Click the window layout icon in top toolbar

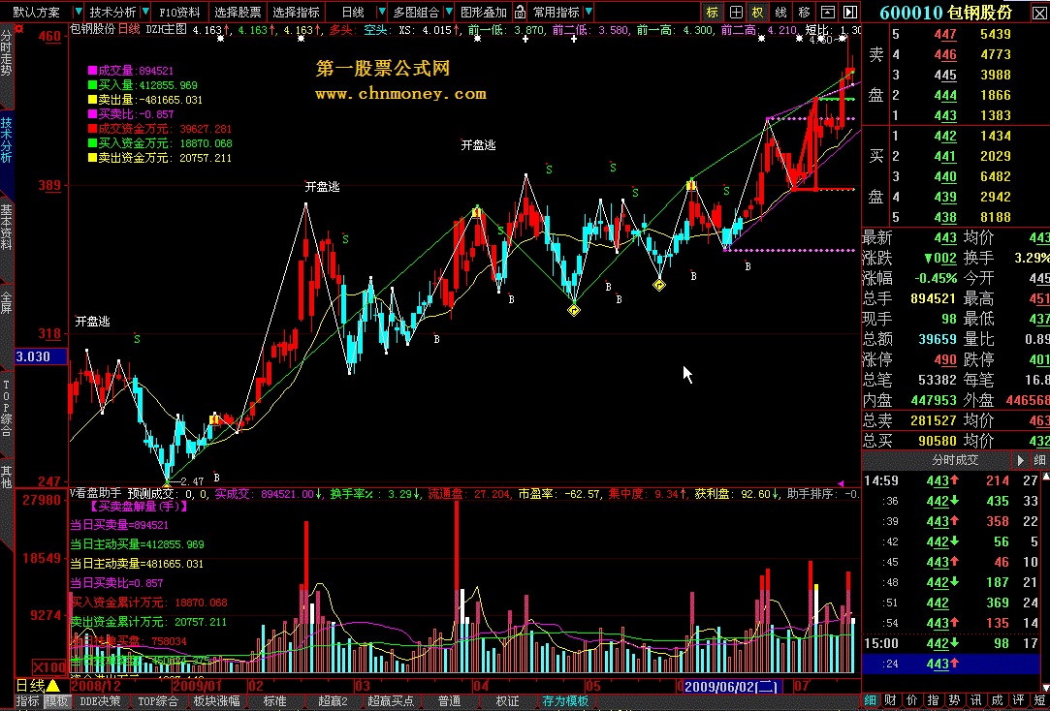click(x=828, y=12)
